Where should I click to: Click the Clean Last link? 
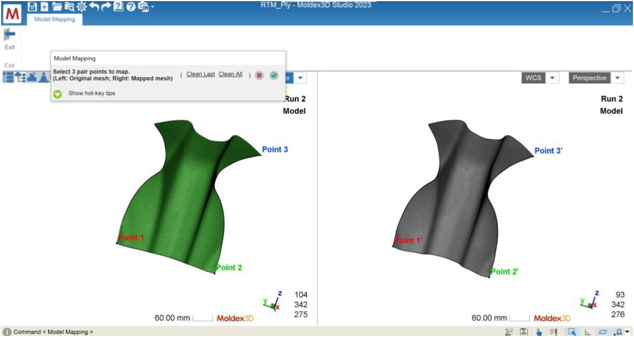[x=201, y=74]
